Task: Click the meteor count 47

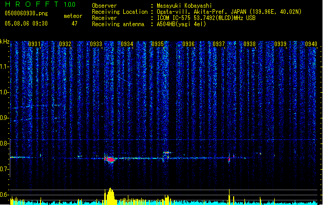Action: (x=74, y=24)
